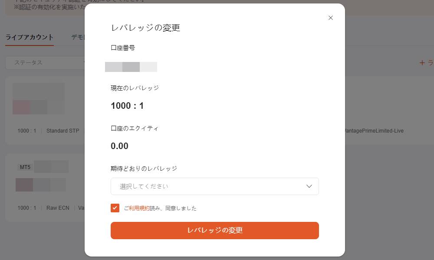This screenshot has height=260, width=434.
Task: Select the ライブアカウント tab
Action: (30, 37)
